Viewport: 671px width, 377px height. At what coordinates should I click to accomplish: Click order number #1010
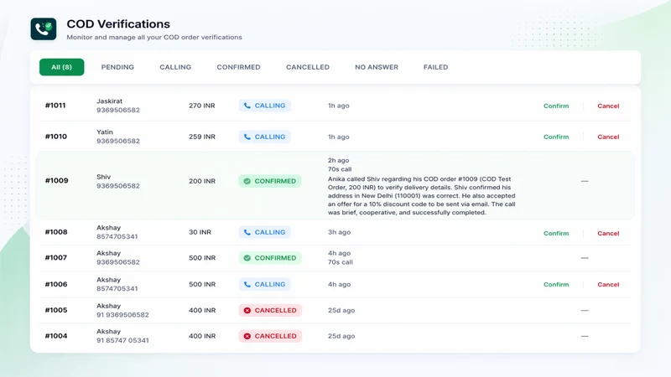coord(55,137)
